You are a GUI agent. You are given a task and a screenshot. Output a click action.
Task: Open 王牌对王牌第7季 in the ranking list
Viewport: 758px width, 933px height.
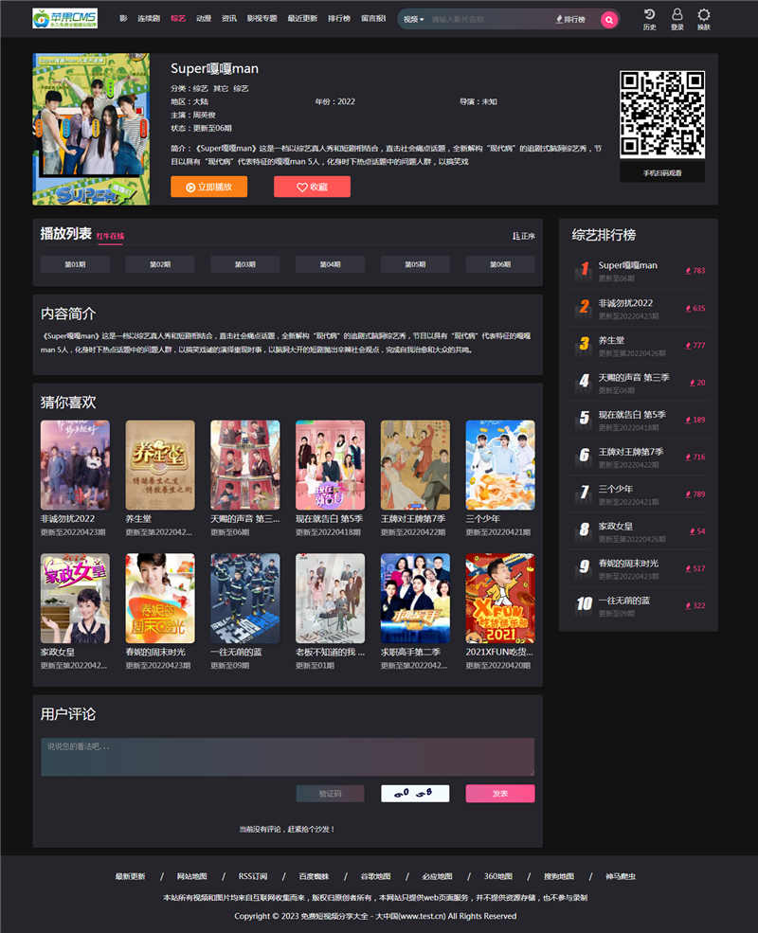pyautogui.click(x=631, y=452)
